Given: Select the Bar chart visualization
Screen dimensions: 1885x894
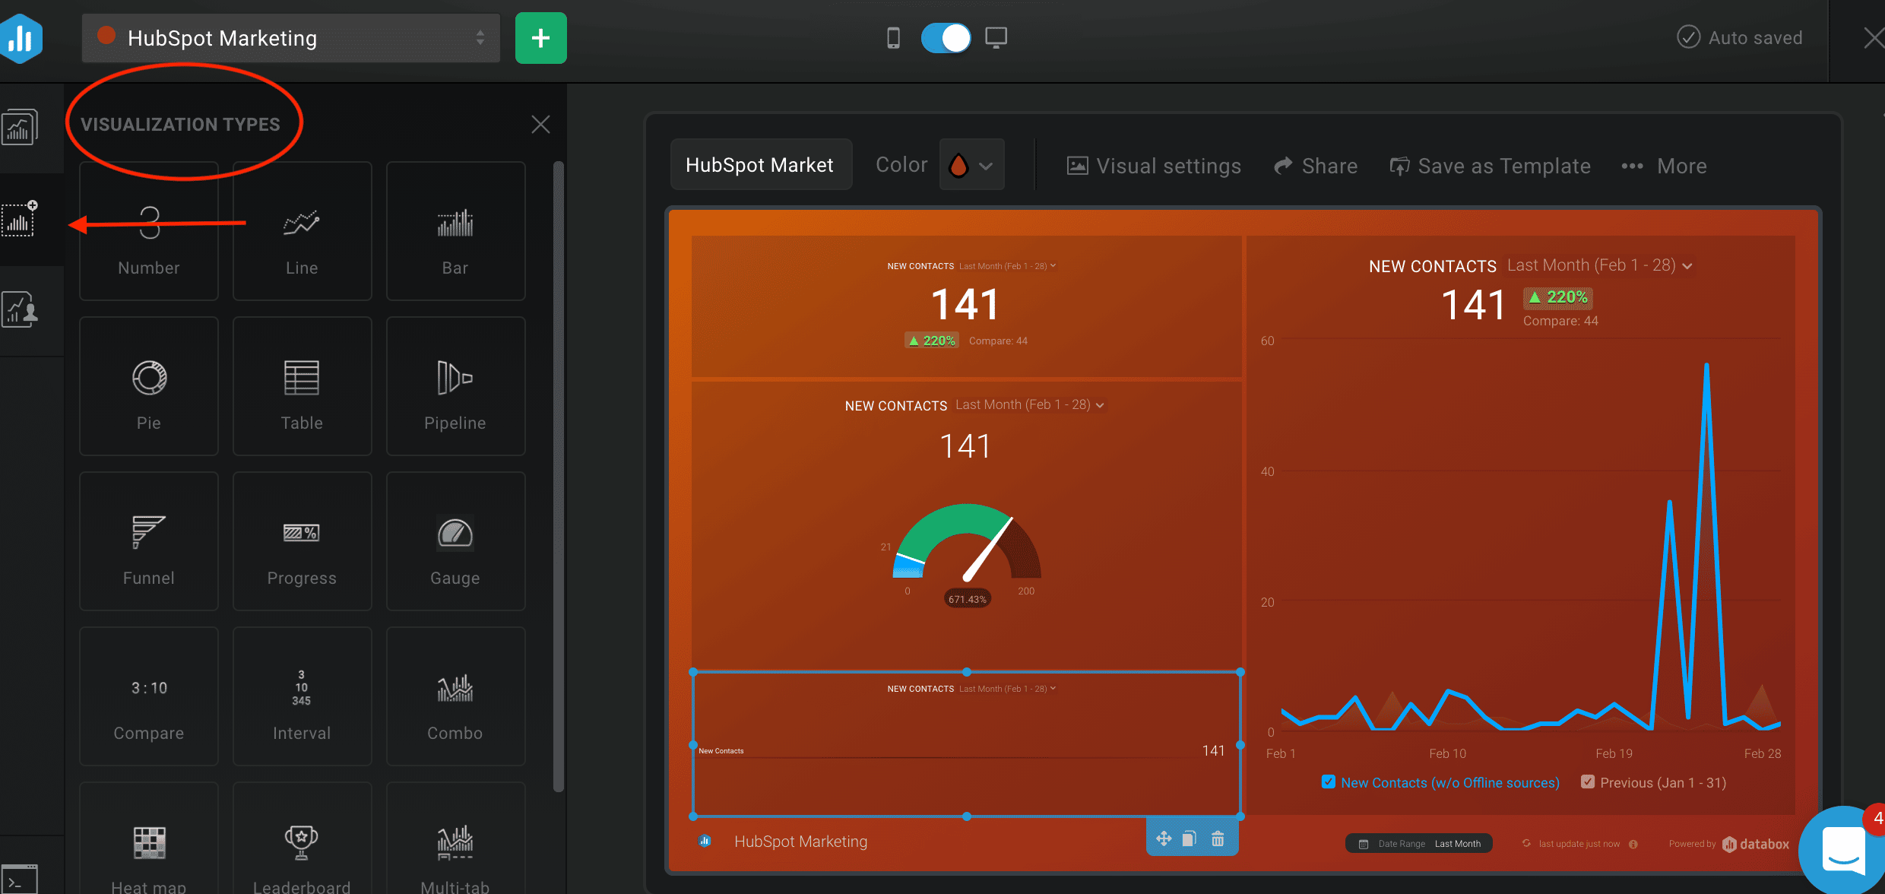Looking at the screenshot, I should pyautogui.click(x=455, y=231).
